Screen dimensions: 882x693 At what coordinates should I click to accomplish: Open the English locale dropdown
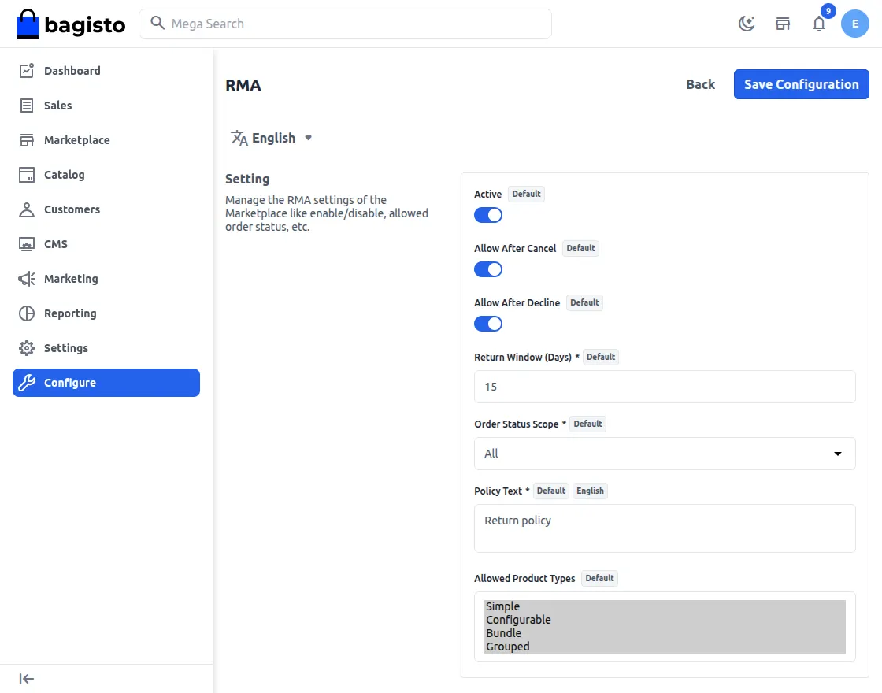pos(272,138)
